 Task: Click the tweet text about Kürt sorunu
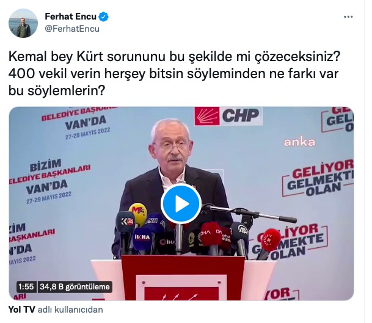click(x=174, y=74)
